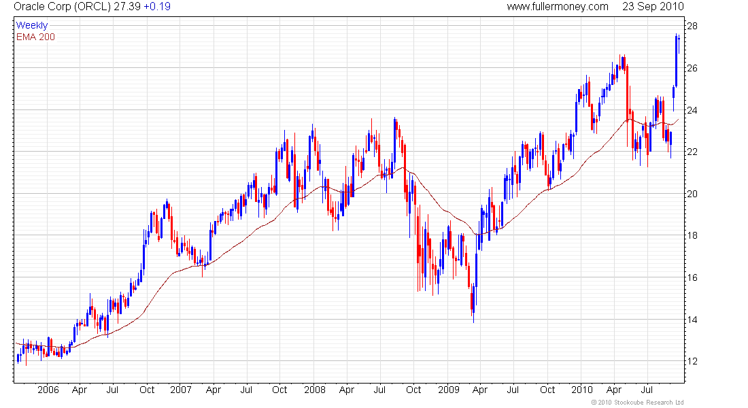Click the Apr label after 2007
Viewport: 748px width, 408px height.
click(214, 390)
